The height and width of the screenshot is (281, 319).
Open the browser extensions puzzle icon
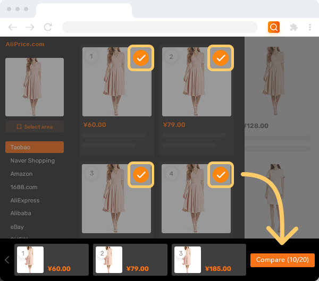(x=293, y=27)
